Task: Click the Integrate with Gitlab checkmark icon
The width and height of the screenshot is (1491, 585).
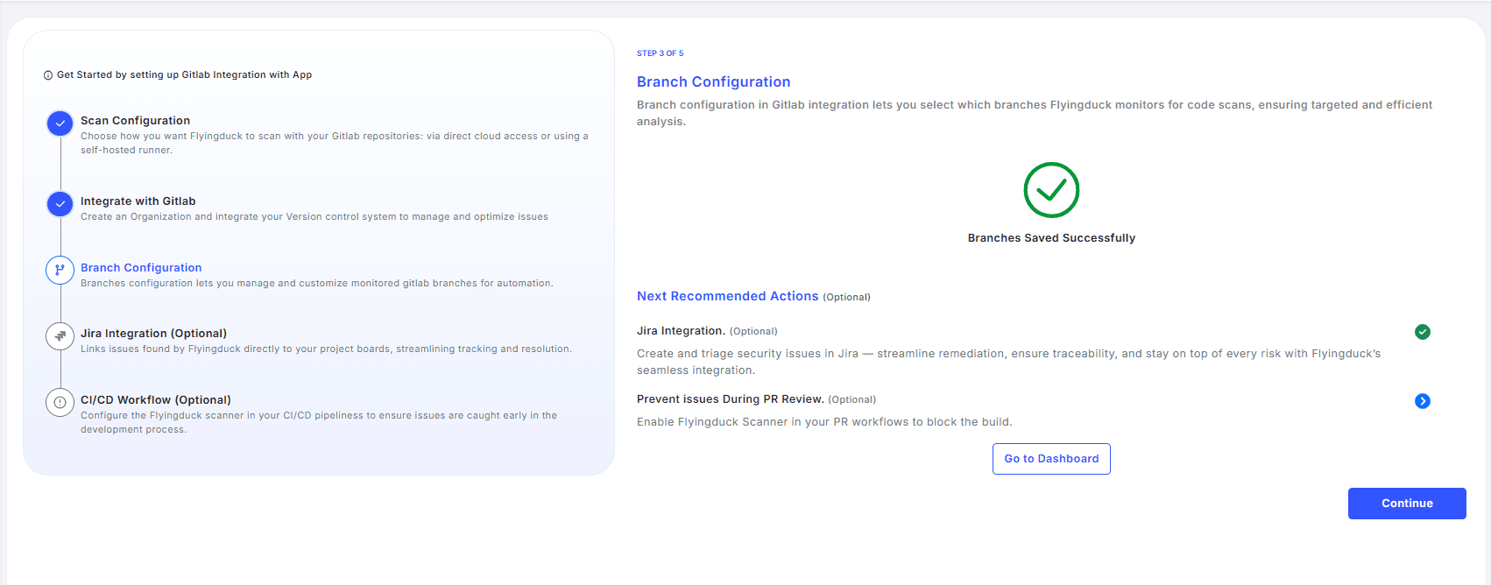Action: click(x=60, y=204)
